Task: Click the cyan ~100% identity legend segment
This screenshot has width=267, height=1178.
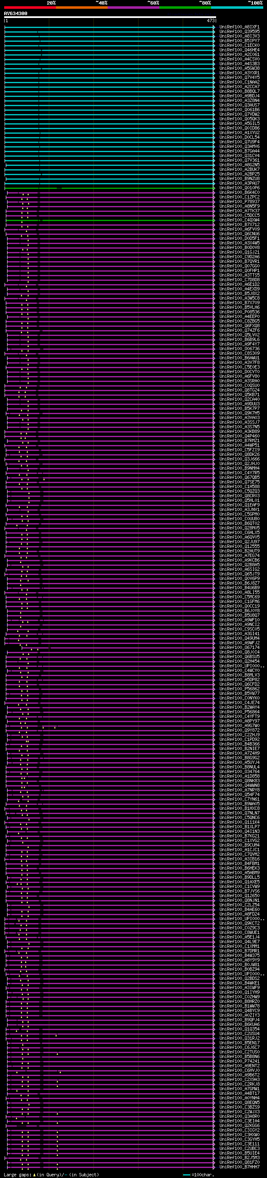Action: (x=237, y=8)
